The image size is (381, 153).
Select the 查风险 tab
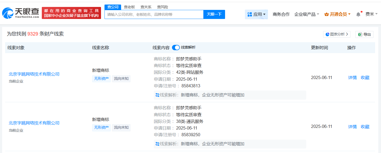click(163, 7)
